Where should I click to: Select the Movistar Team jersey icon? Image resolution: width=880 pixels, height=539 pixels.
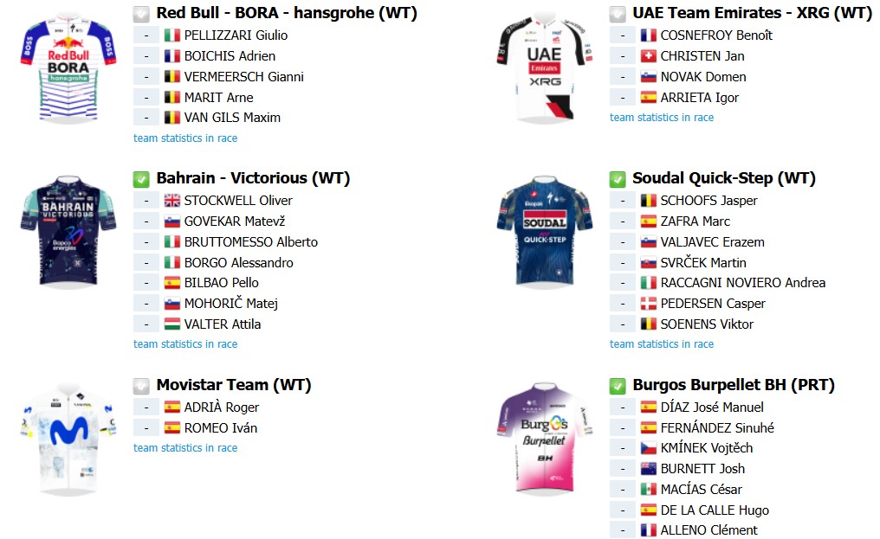68,439
